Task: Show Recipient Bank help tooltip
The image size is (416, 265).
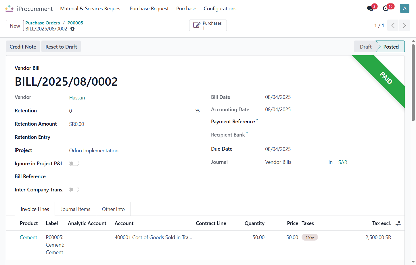Action: click(247, 133)
